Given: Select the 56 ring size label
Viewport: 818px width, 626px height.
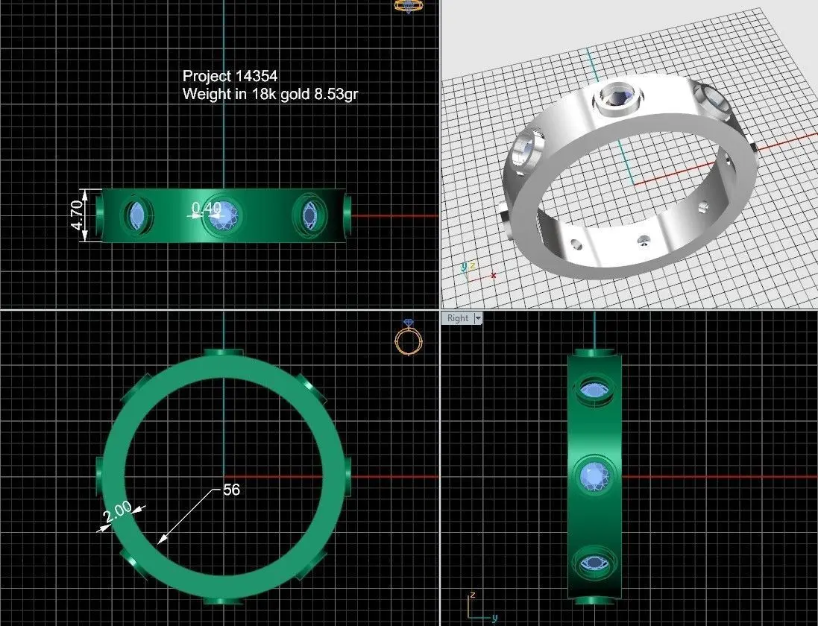Looking at the screenshot, I should tap(232, 490).
